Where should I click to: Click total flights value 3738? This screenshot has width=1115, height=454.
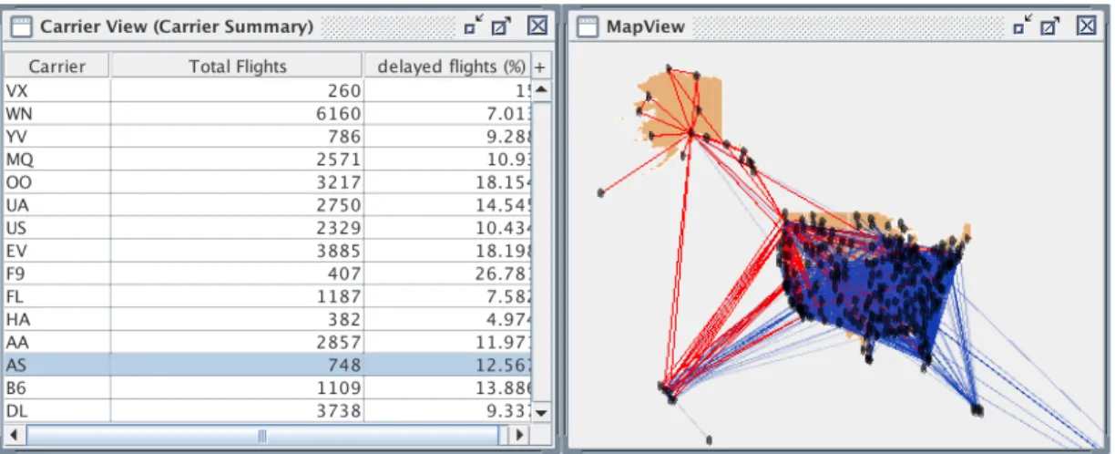(338, 410)
